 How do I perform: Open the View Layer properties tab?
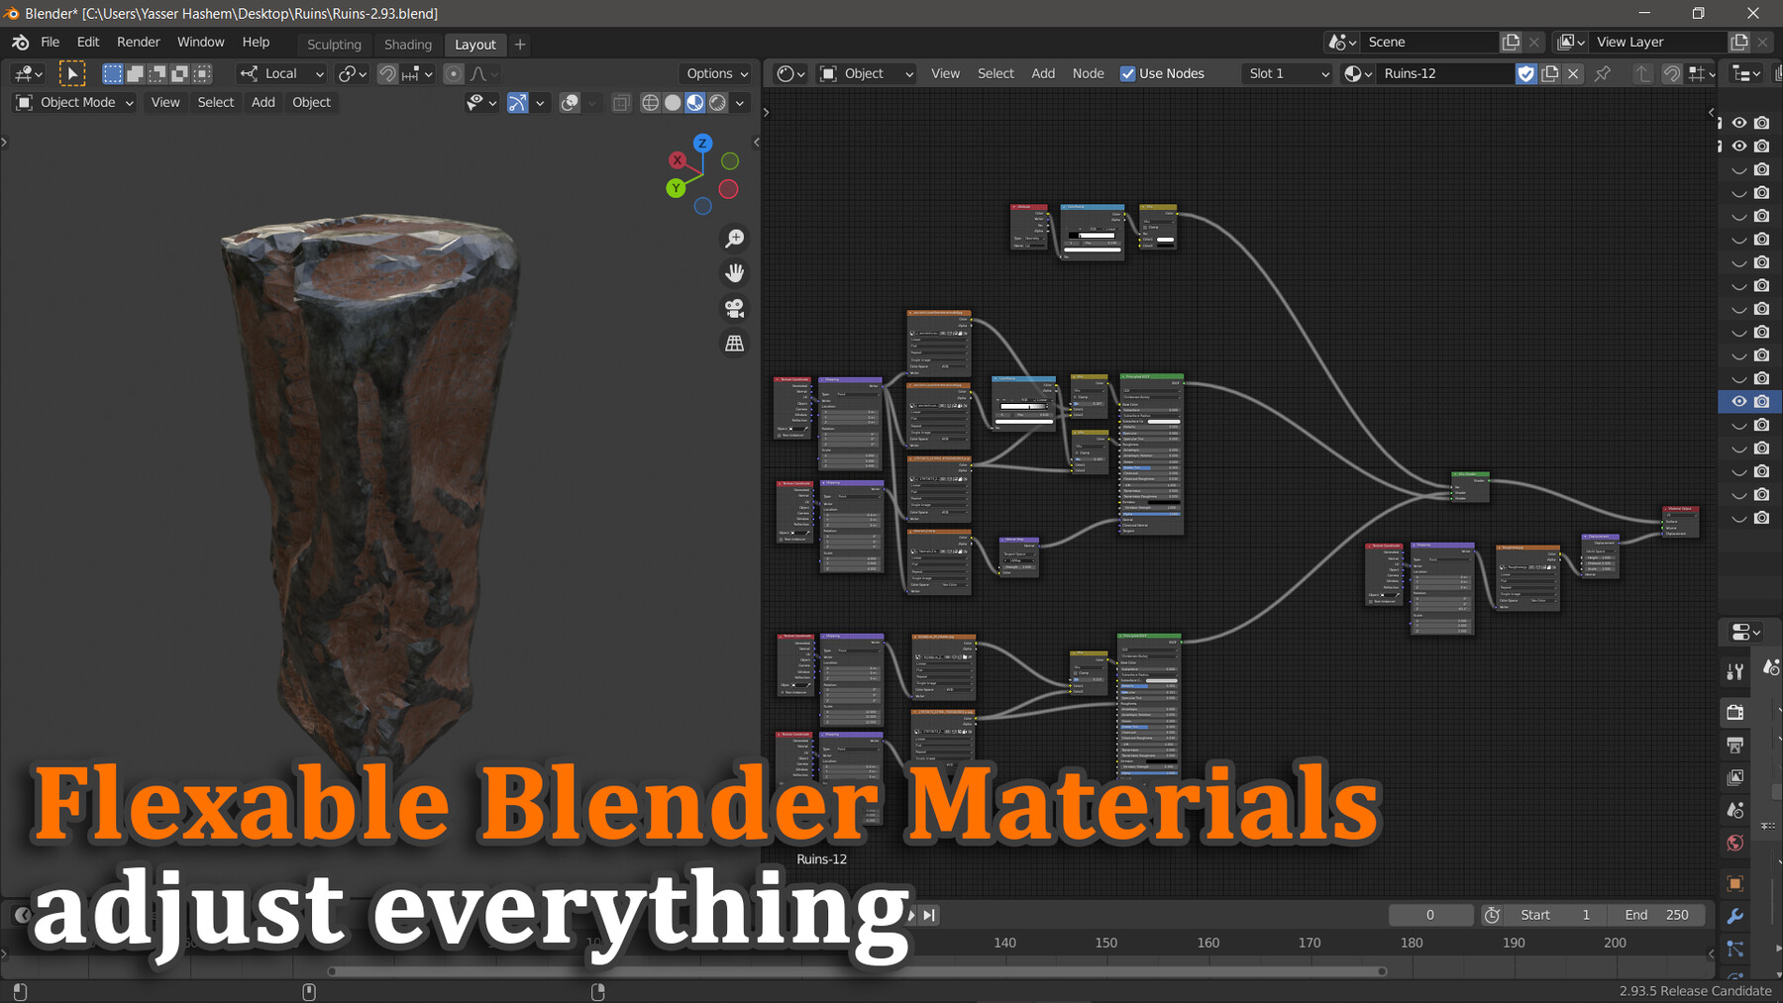(x=1734, y=777)
